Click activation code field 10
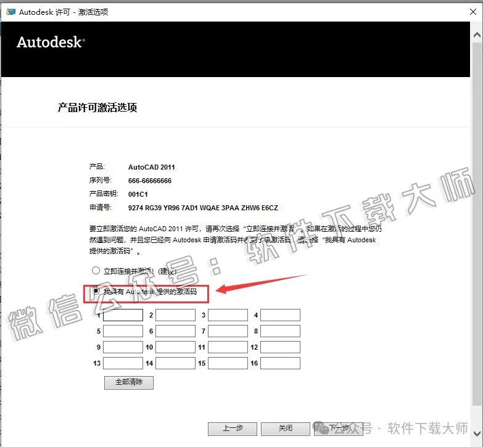Image resolution: width=483 pixels, height=447 pixels. [x=175, y=347]
